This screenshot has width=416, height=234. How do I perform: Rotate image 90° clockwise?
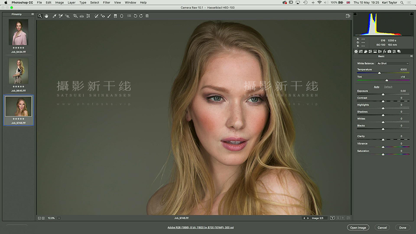[x=141, y=16]
